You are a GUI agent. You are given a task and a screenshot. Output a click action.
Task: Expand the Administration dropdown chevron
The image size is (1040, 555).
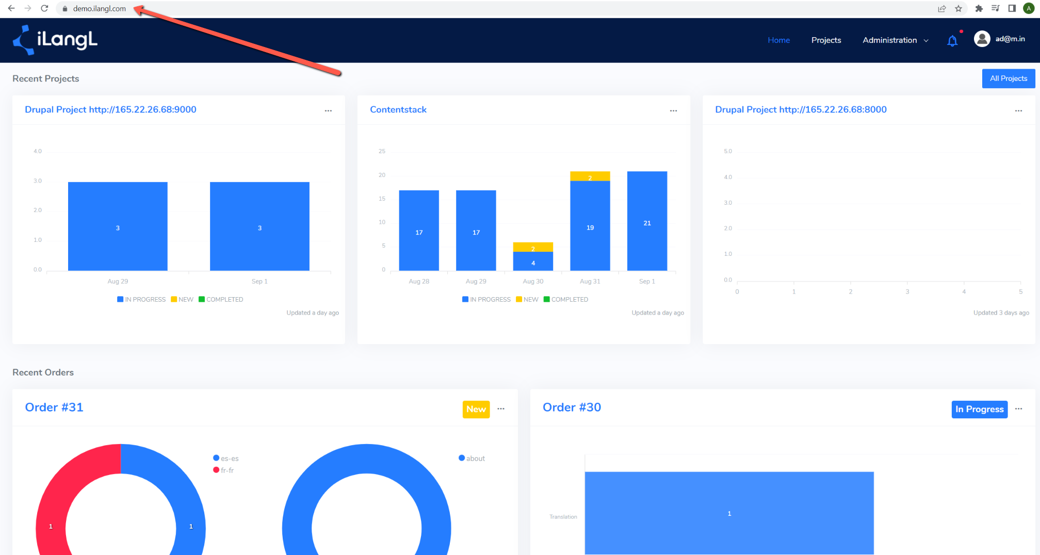click(x=926, y=41)
